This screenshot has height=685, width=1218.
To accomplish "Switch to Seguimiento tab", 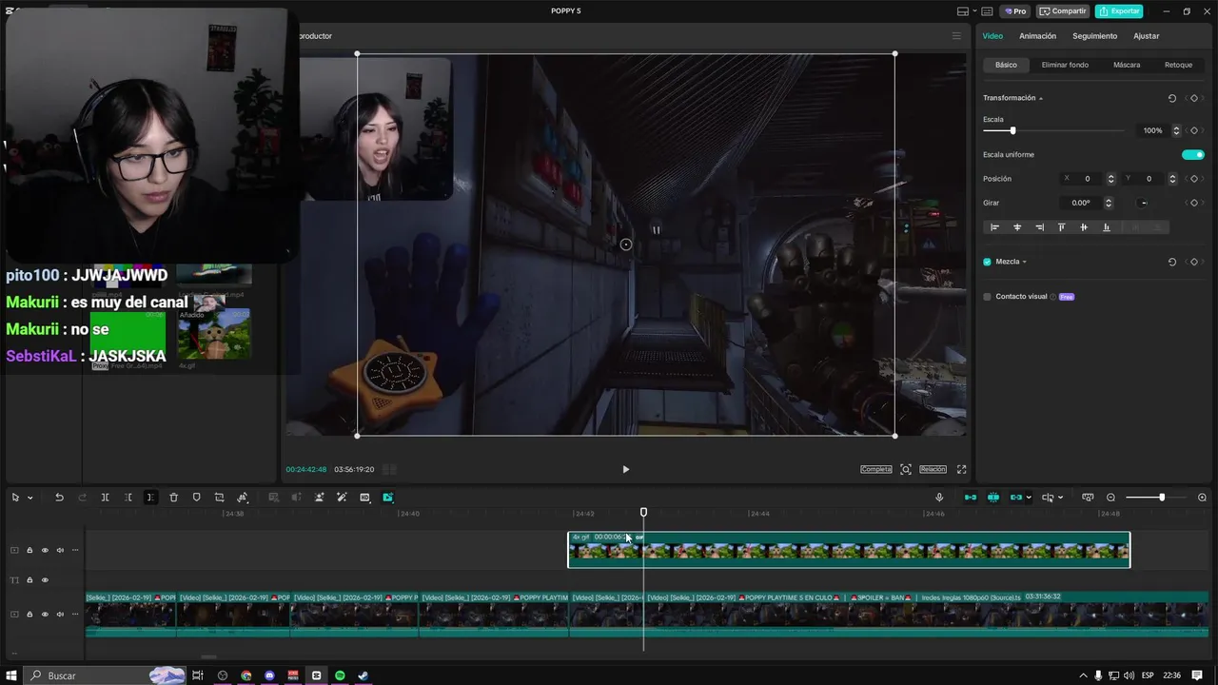I will click(x=1094, y=36).
